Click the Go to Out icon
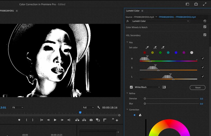Image resolution: width=211 pixels, height=136 pixels. point(69,120)
